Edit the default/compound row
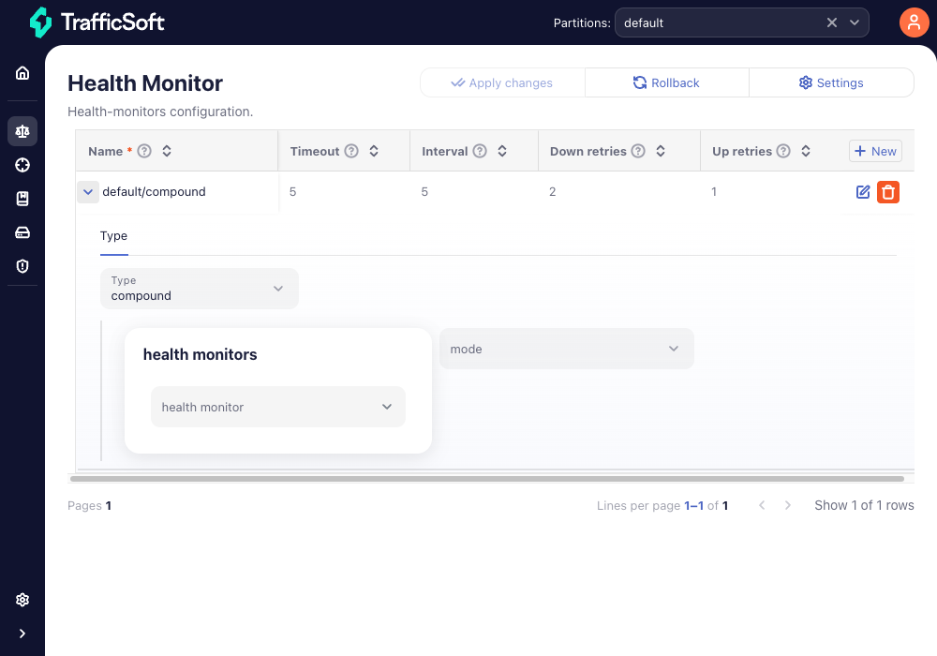 pos(863,192)
